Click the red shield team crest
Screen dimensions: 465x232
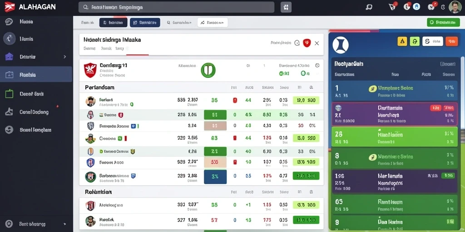tap(90, 70)
